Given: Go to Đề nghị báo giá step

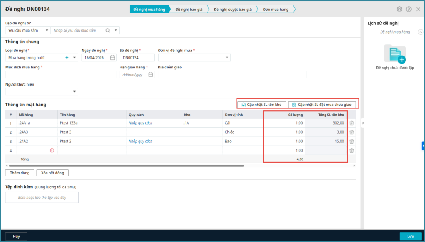Looking at the screenshot, I should click(189, 9).
